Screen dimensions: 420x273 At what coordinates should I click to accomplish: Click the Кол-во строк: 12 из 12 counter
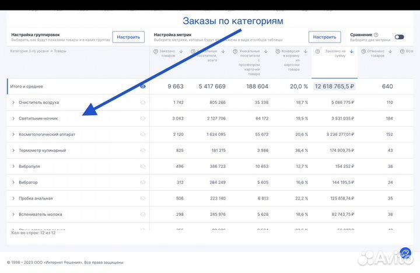pos(33,233)
